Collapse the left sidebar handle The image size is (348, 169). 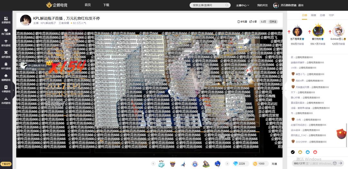click(14, 90)
